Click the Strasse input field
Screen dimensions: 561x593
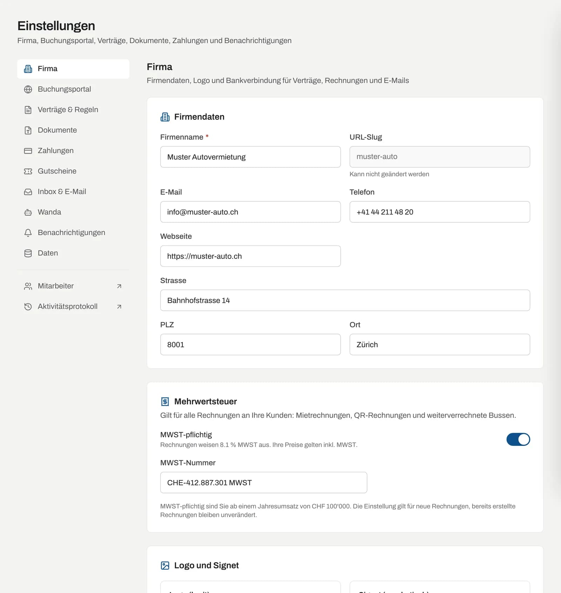click(345, 300)
